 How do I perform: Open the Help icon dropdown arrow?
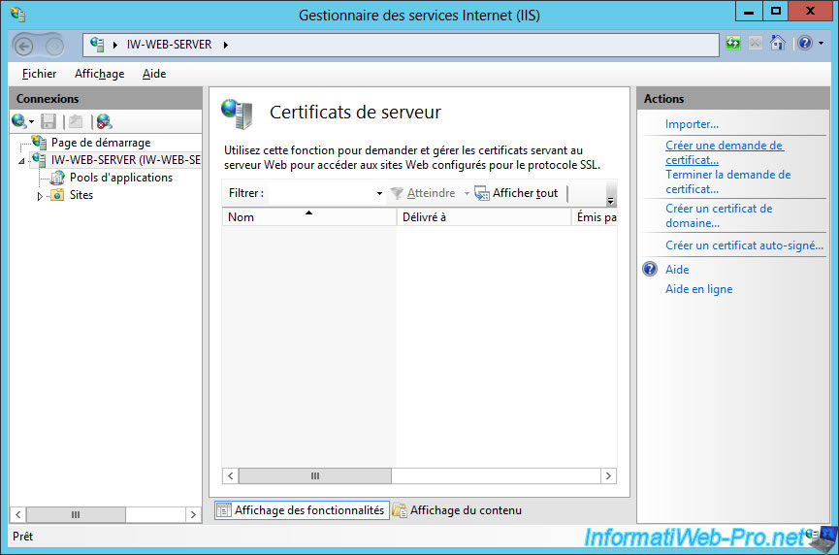point(821,43)
